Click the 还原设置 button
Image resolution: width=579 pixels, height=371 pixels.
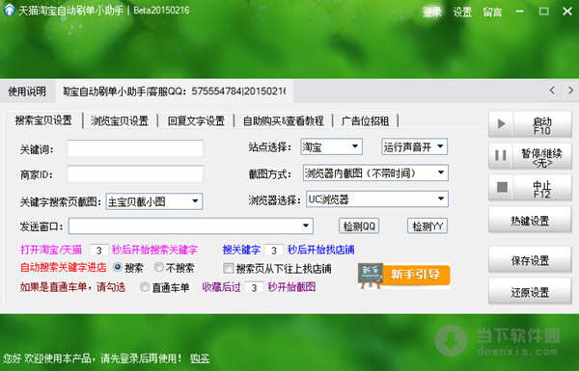(530, 291)
